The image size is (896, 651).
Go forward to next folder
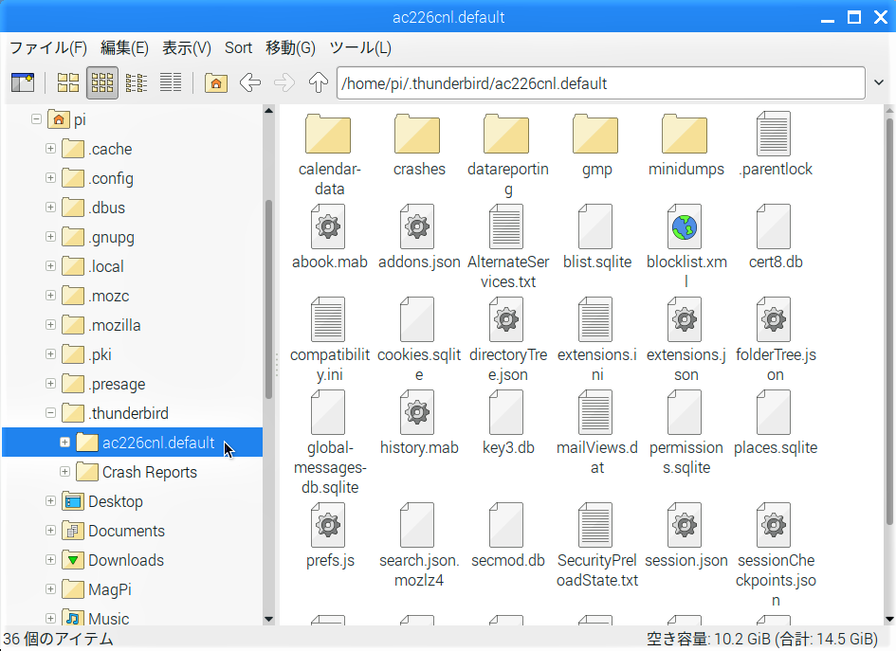click(284, 82)
